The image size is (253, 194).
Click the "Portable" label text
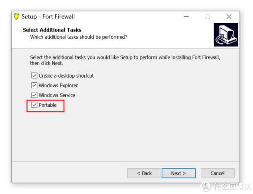coord(48,105)
